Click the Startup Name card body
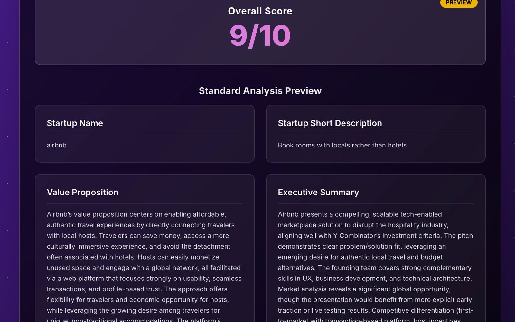The width and height of the screenshot is (515, 322). [145, 151]
